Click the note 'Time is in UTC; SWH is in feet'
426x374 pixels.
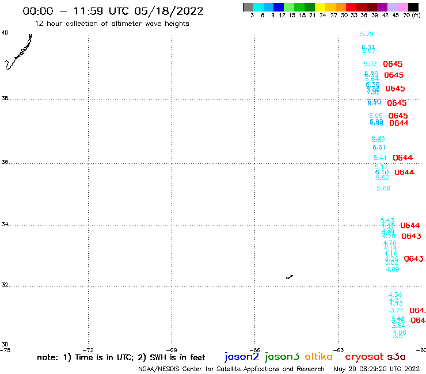121,357
